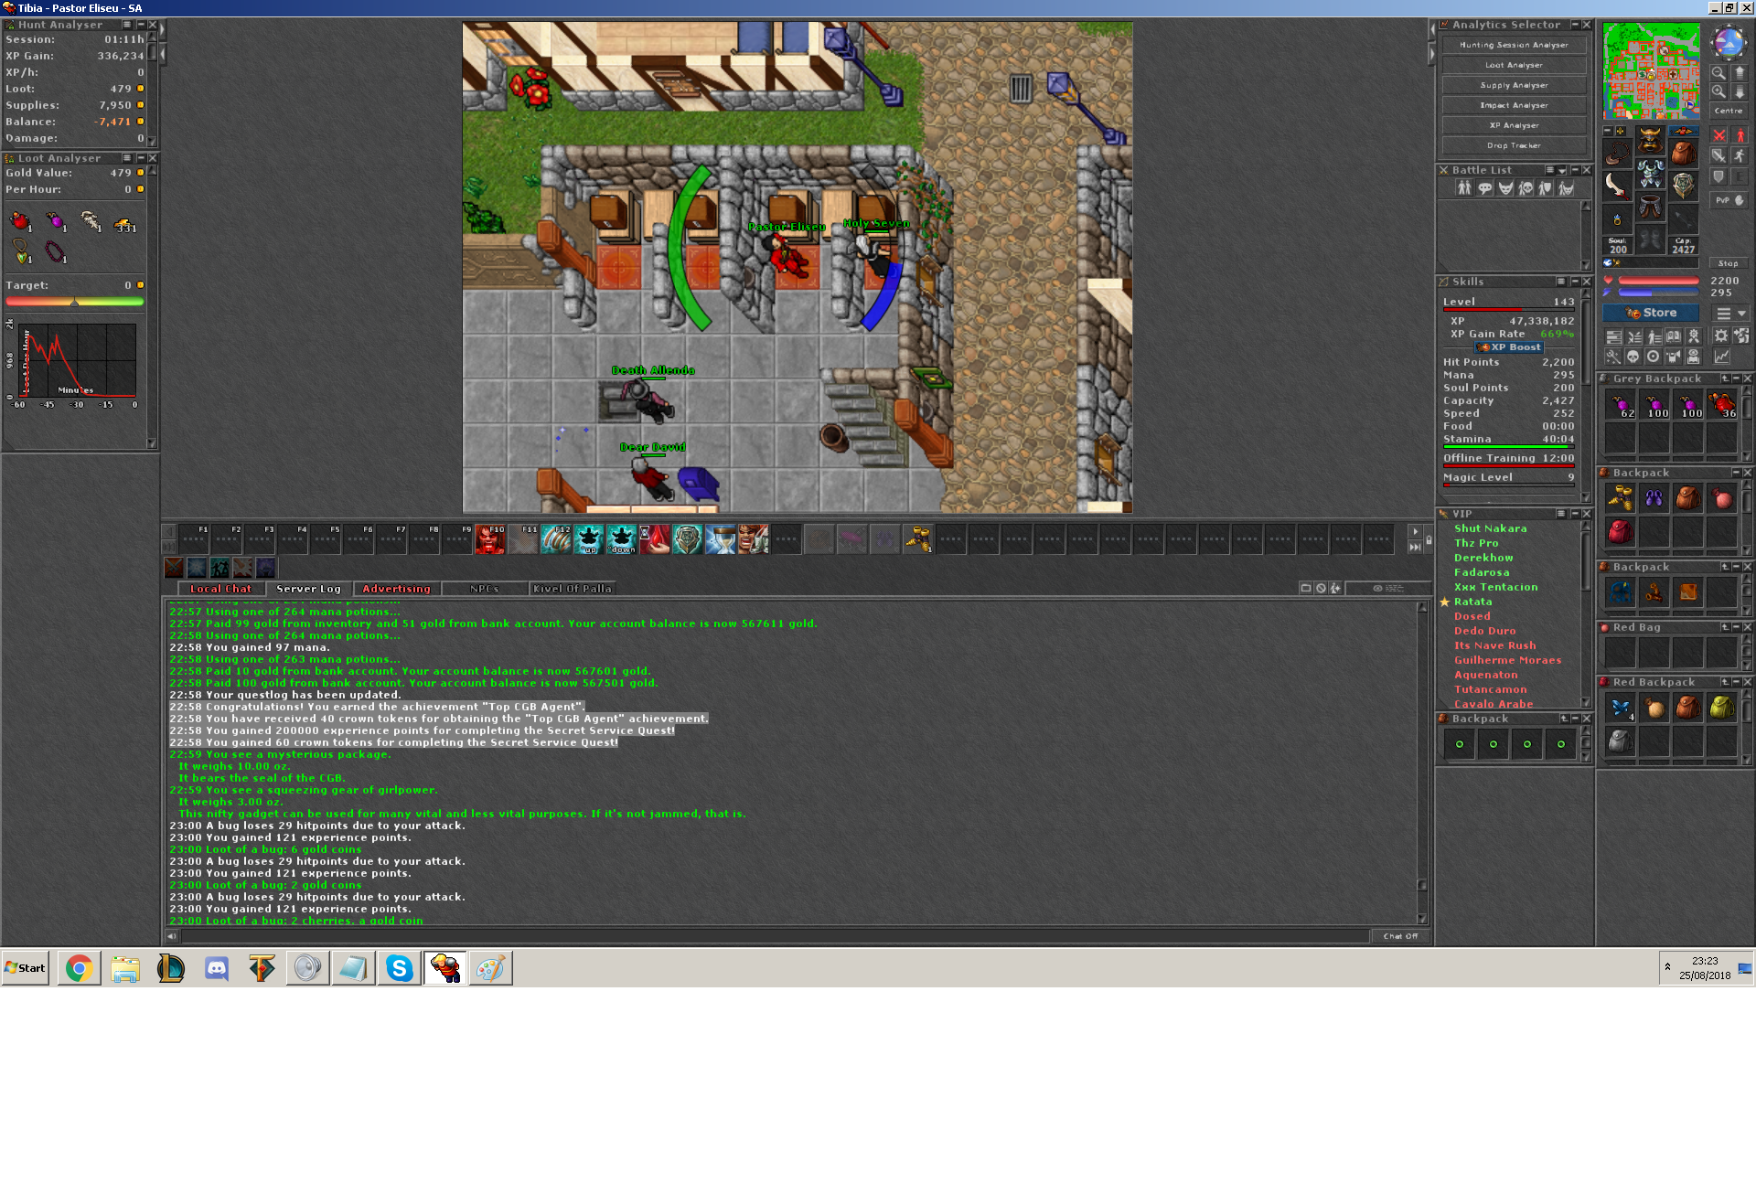The width and height of the screenshot is (1756, 1183).
Task: Toggle expert mode with the E icon
Action: tap(1740, 176)
